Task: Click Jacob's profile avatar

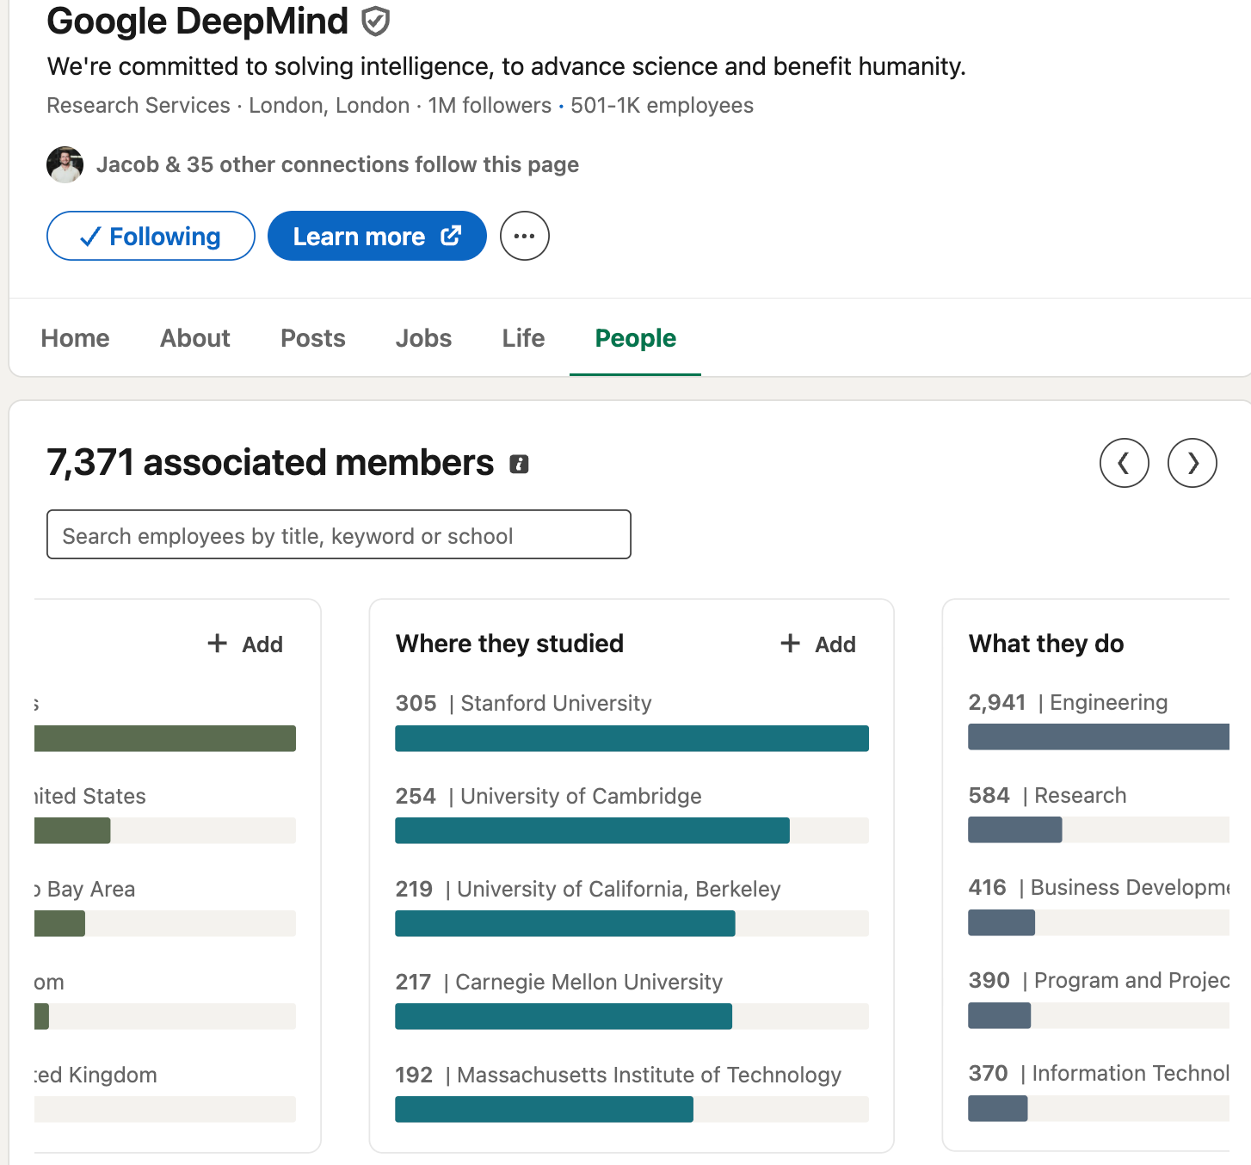Action: click(x=65, y=164)
